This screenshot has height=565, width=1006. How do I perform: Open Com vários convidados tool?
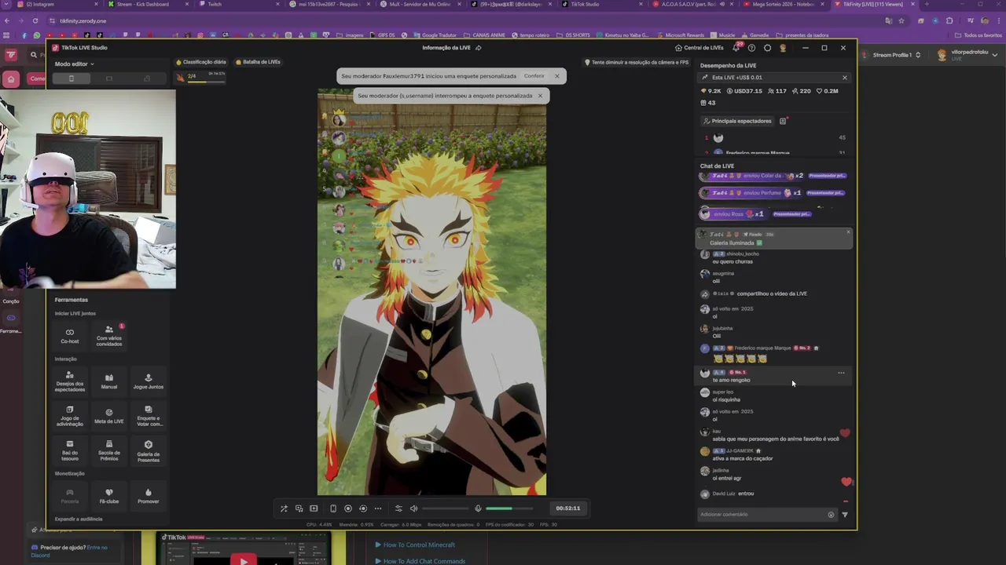click(109, 336)
